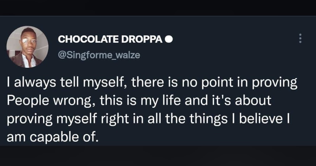Click the black bar above the tweet
The width and height of the screenshot is (316, 166).
[x=158, y=8]
